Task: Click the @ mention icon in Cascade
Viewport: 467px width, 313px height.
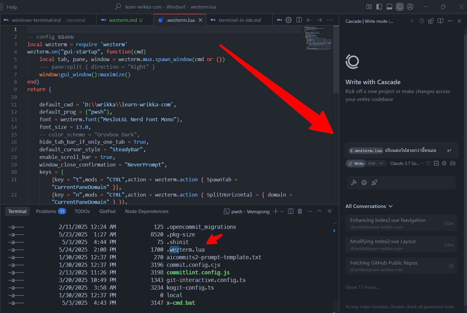Action: click(x=444, y=163)
